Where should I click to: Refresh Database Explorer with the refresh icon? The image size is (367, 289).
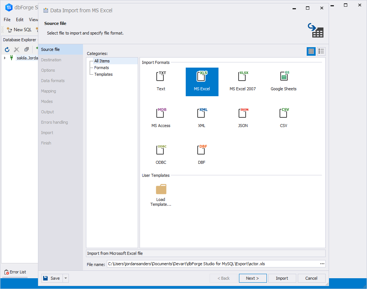(x=7, y=49)
